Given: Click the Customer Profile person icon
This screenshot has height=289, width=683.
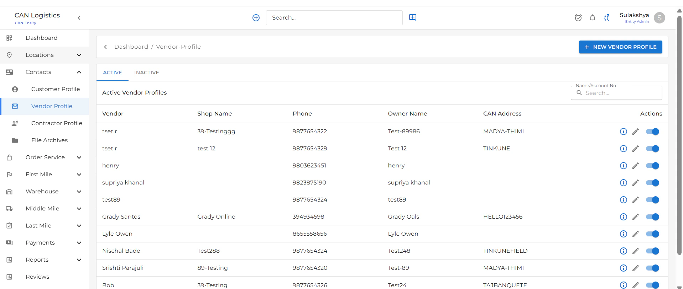Looking at the screenshot, I should (15, 89).
